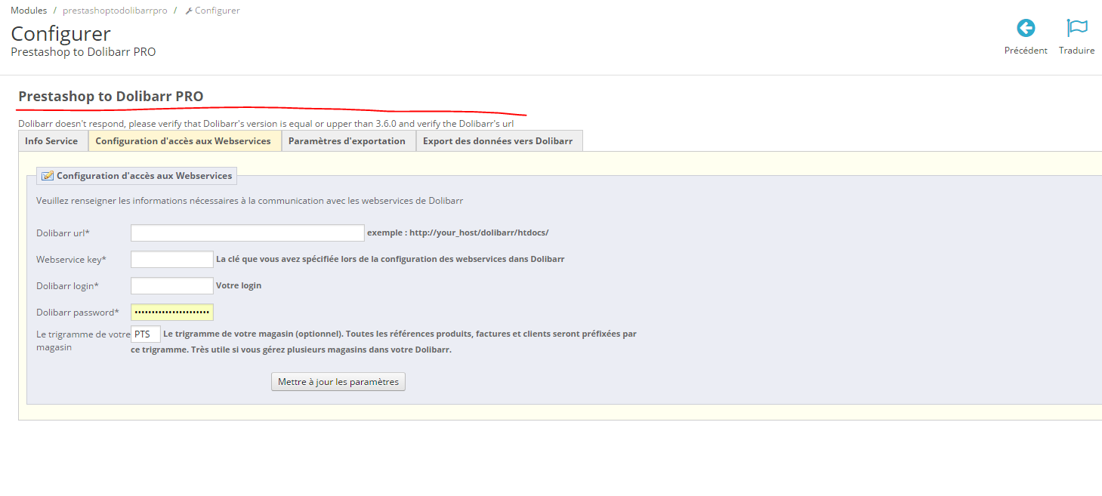
Task: Click the trigramme field containing PTS
Action: coord(146,334)
